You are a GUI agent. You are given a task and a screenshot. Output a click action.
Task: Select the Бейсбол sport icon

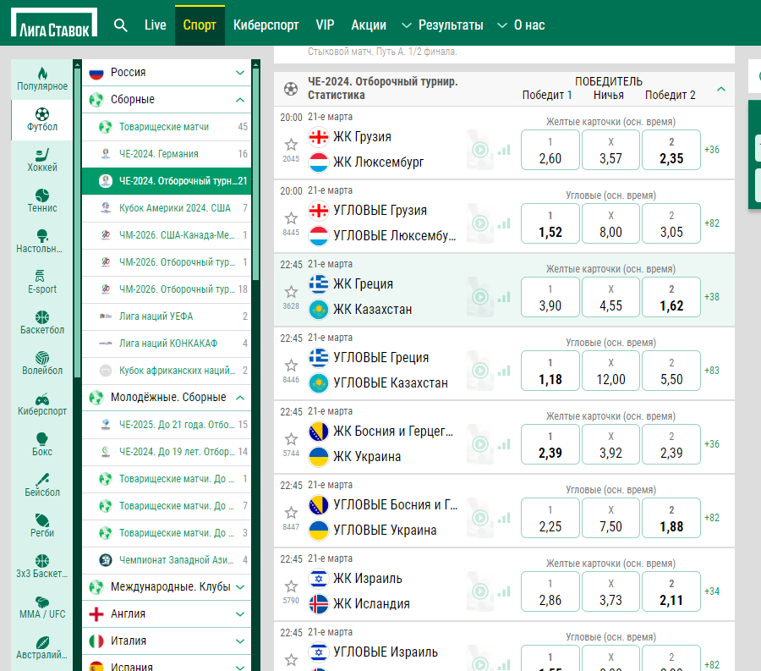pyautogui.click(x=42, y=480)
